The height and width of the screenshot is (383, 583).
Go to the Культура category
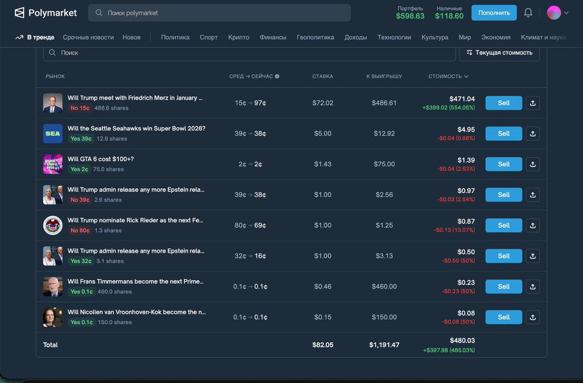[x=435, y=37]
